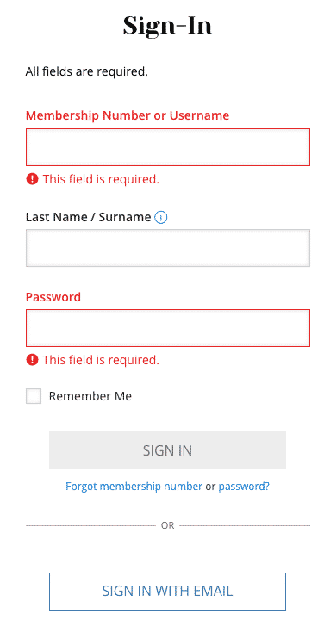The image size is (324, 626).
Task: Click into the Last Name / Surname field
Action: (x=168, y=248)
